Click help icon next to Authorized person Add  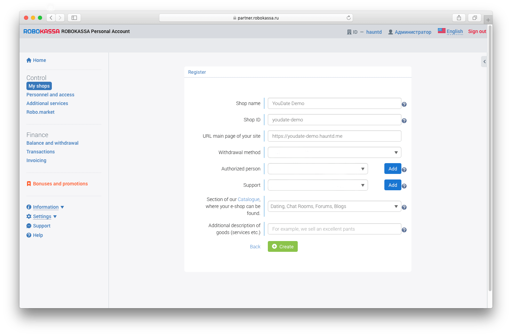pyautogui.click(x=404, y=170)
